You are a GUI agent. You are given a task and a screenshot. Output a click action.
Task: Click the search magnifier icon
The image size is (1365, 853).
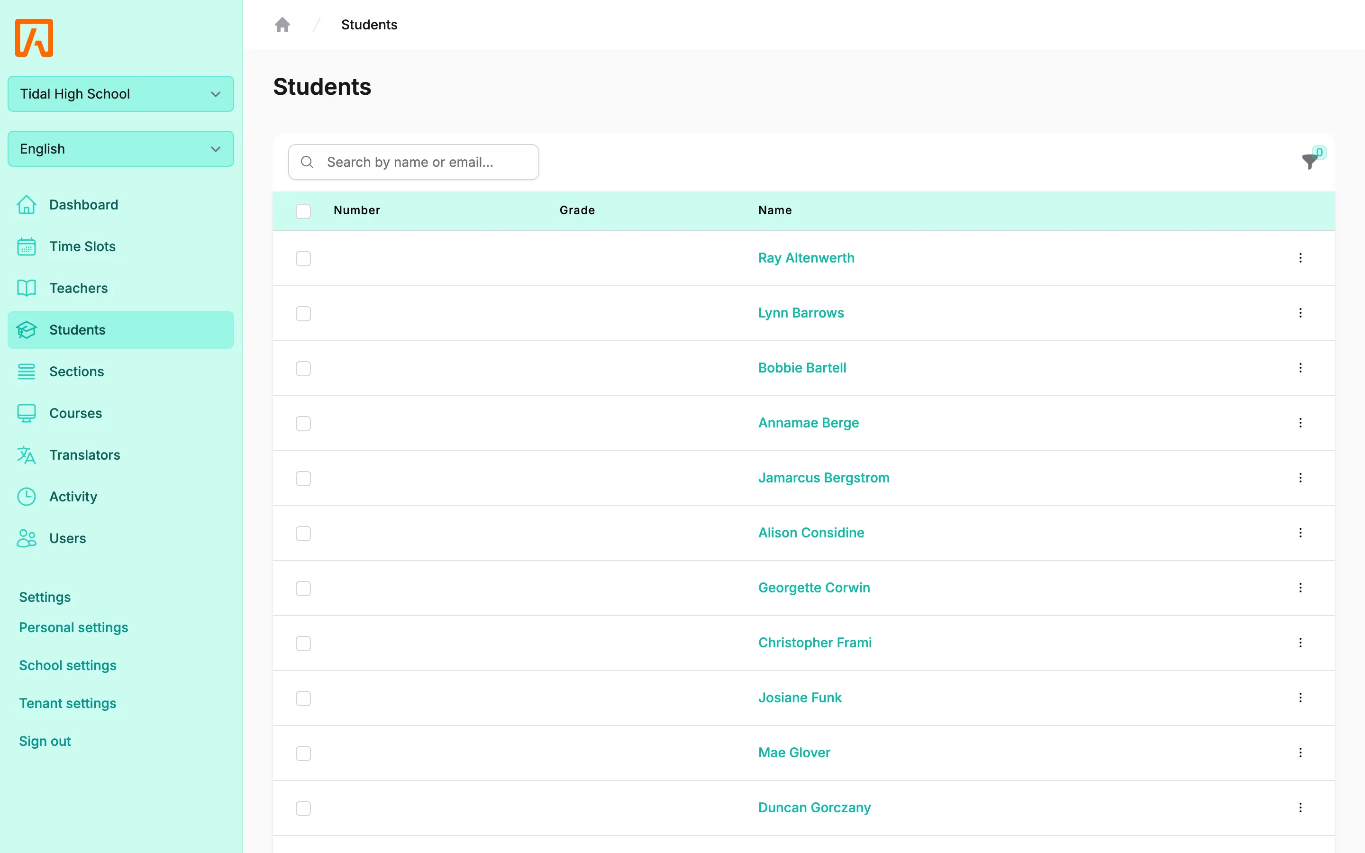tap(307, 163)
